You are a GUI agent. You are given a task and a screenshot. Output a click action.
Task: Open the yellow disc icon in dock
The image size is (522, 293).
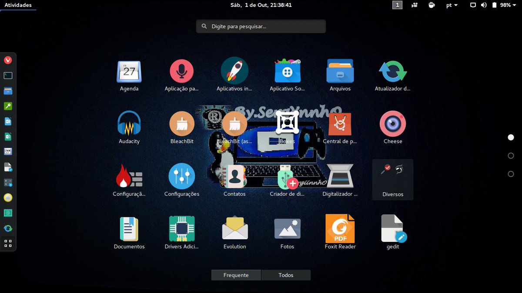pyautogui.click(x=8, y=198)
